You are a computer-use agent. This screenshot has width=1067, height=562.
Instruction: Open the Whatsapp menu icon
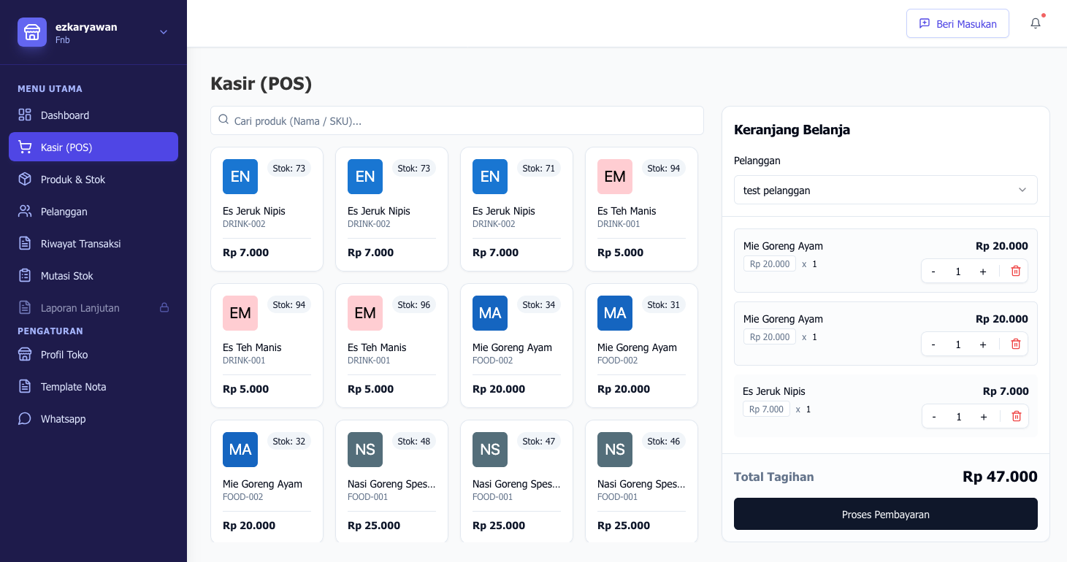[x=24, y=418]
